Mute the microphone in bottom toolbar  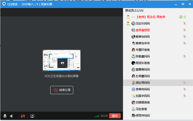point(5,116)
